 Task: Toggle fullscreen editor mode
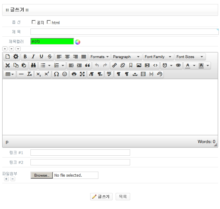coord(82,74)
